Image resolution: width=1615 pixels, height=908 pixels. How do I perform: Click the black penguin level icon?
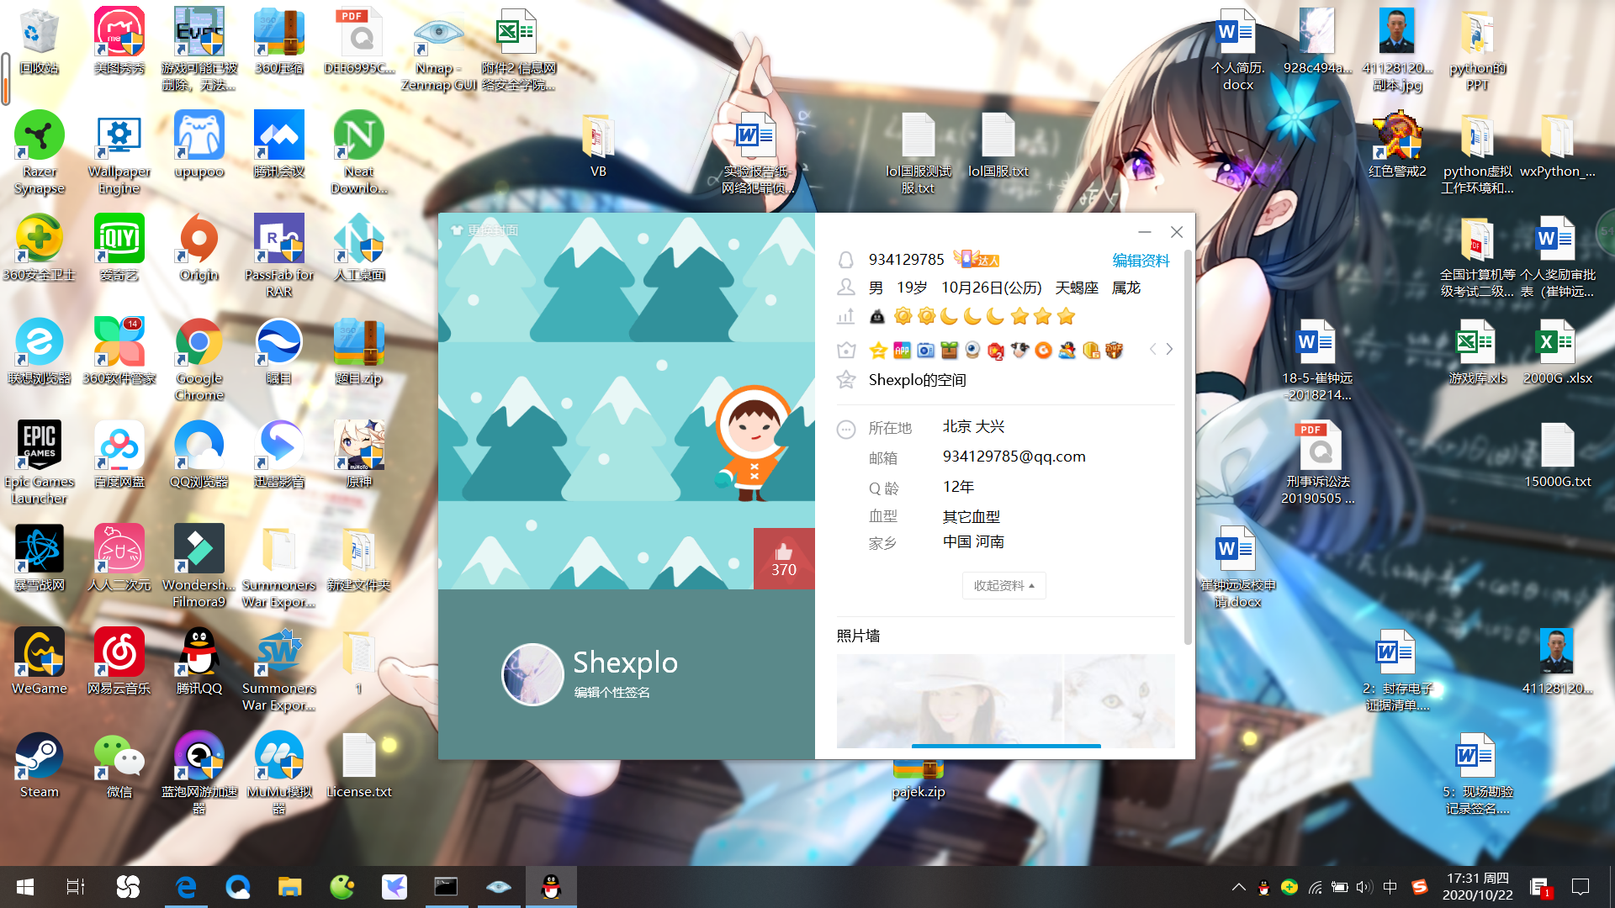(x=877, y=317)
